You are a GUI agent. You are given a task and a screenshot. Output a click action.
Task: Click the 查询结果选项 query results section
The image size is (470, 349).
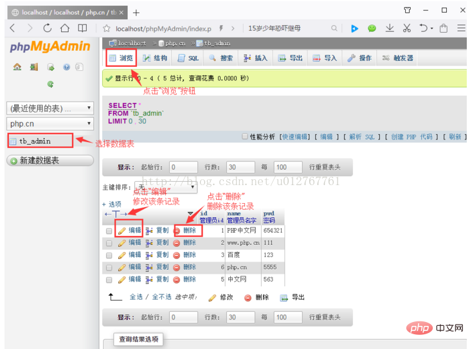click(138, 339)
